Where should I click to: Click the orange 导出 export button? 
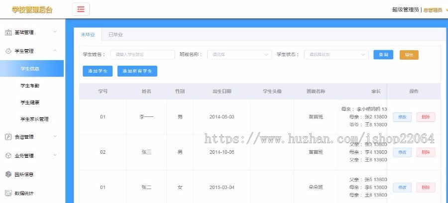pyautogui.click(x=409, y=55)
